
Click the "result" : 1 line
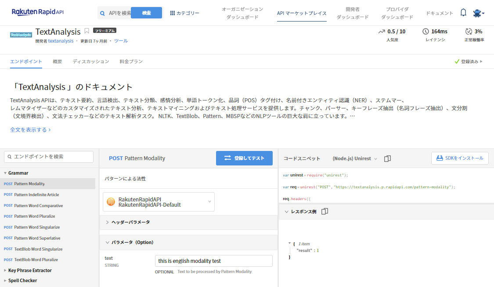tap(307, 251)
